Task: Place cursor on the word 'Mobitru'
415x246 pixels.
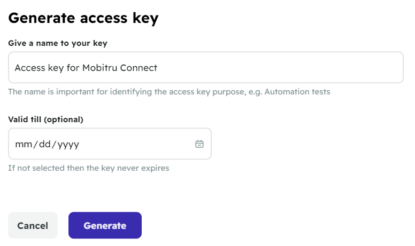Action: (x=100, y=68)
